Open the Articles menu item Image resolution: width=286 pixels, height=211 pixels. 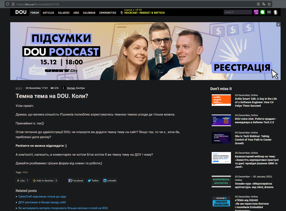[49, 13]
